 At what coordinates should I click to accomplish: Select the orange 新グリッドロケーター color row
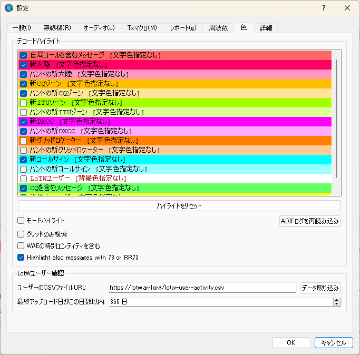tap(175, 141)
